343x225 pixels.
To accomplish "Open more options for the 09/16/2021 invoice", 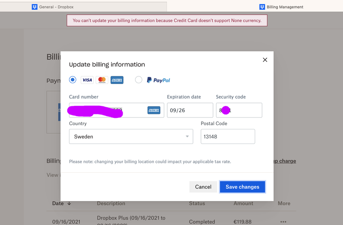I will coord(283,222).
